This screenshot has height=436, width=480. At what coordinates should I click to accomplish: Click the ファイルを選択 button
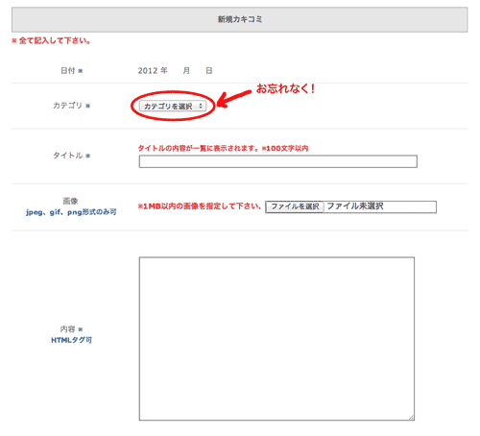[x=295, y=206]
